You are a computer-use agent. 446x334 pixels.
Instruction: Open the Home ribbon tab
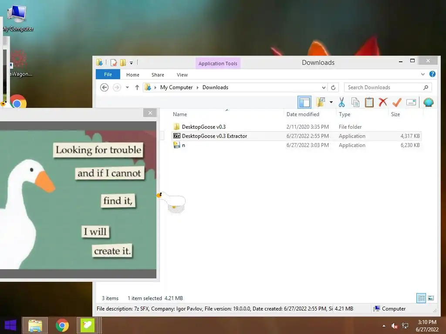(x=133, y=75)
